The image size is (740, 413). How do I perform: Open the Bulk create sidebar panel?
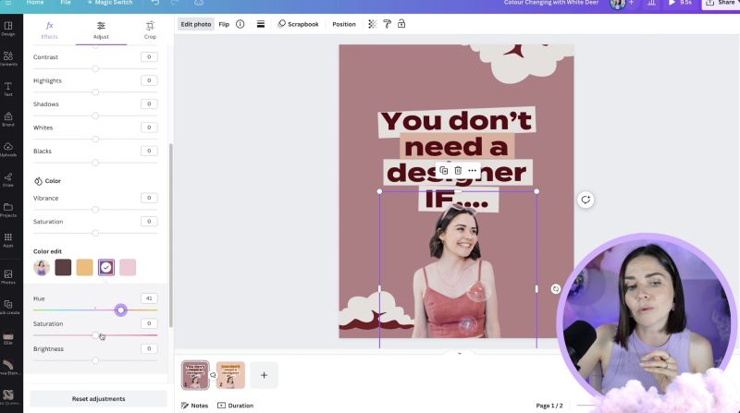coord(8,307)
